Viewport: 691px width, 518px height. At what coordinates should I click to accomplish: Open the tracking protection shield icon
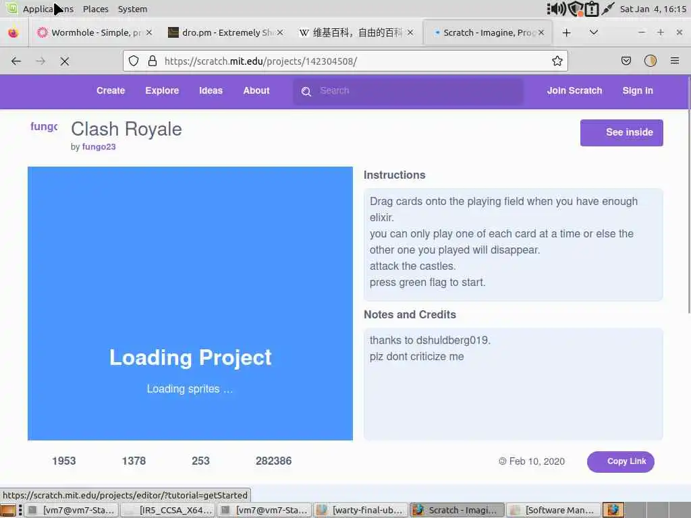(134, 61)
